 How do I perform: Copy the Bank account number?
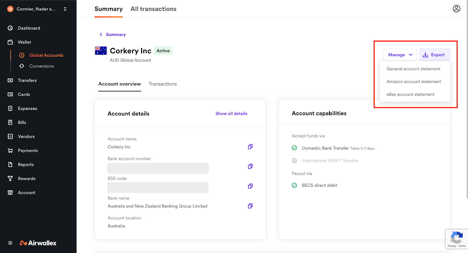250,166
